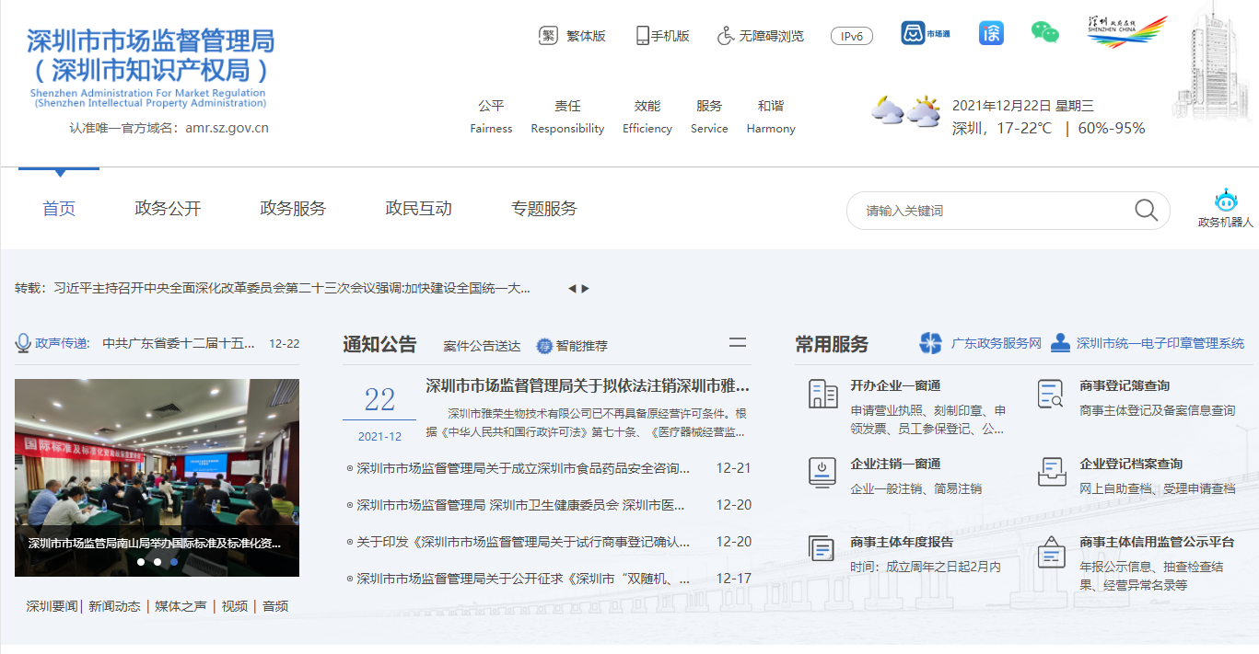Screen dimensions: 1259x654
Task: Advance the news ticker with the right arrow
Action: [586, 287]
